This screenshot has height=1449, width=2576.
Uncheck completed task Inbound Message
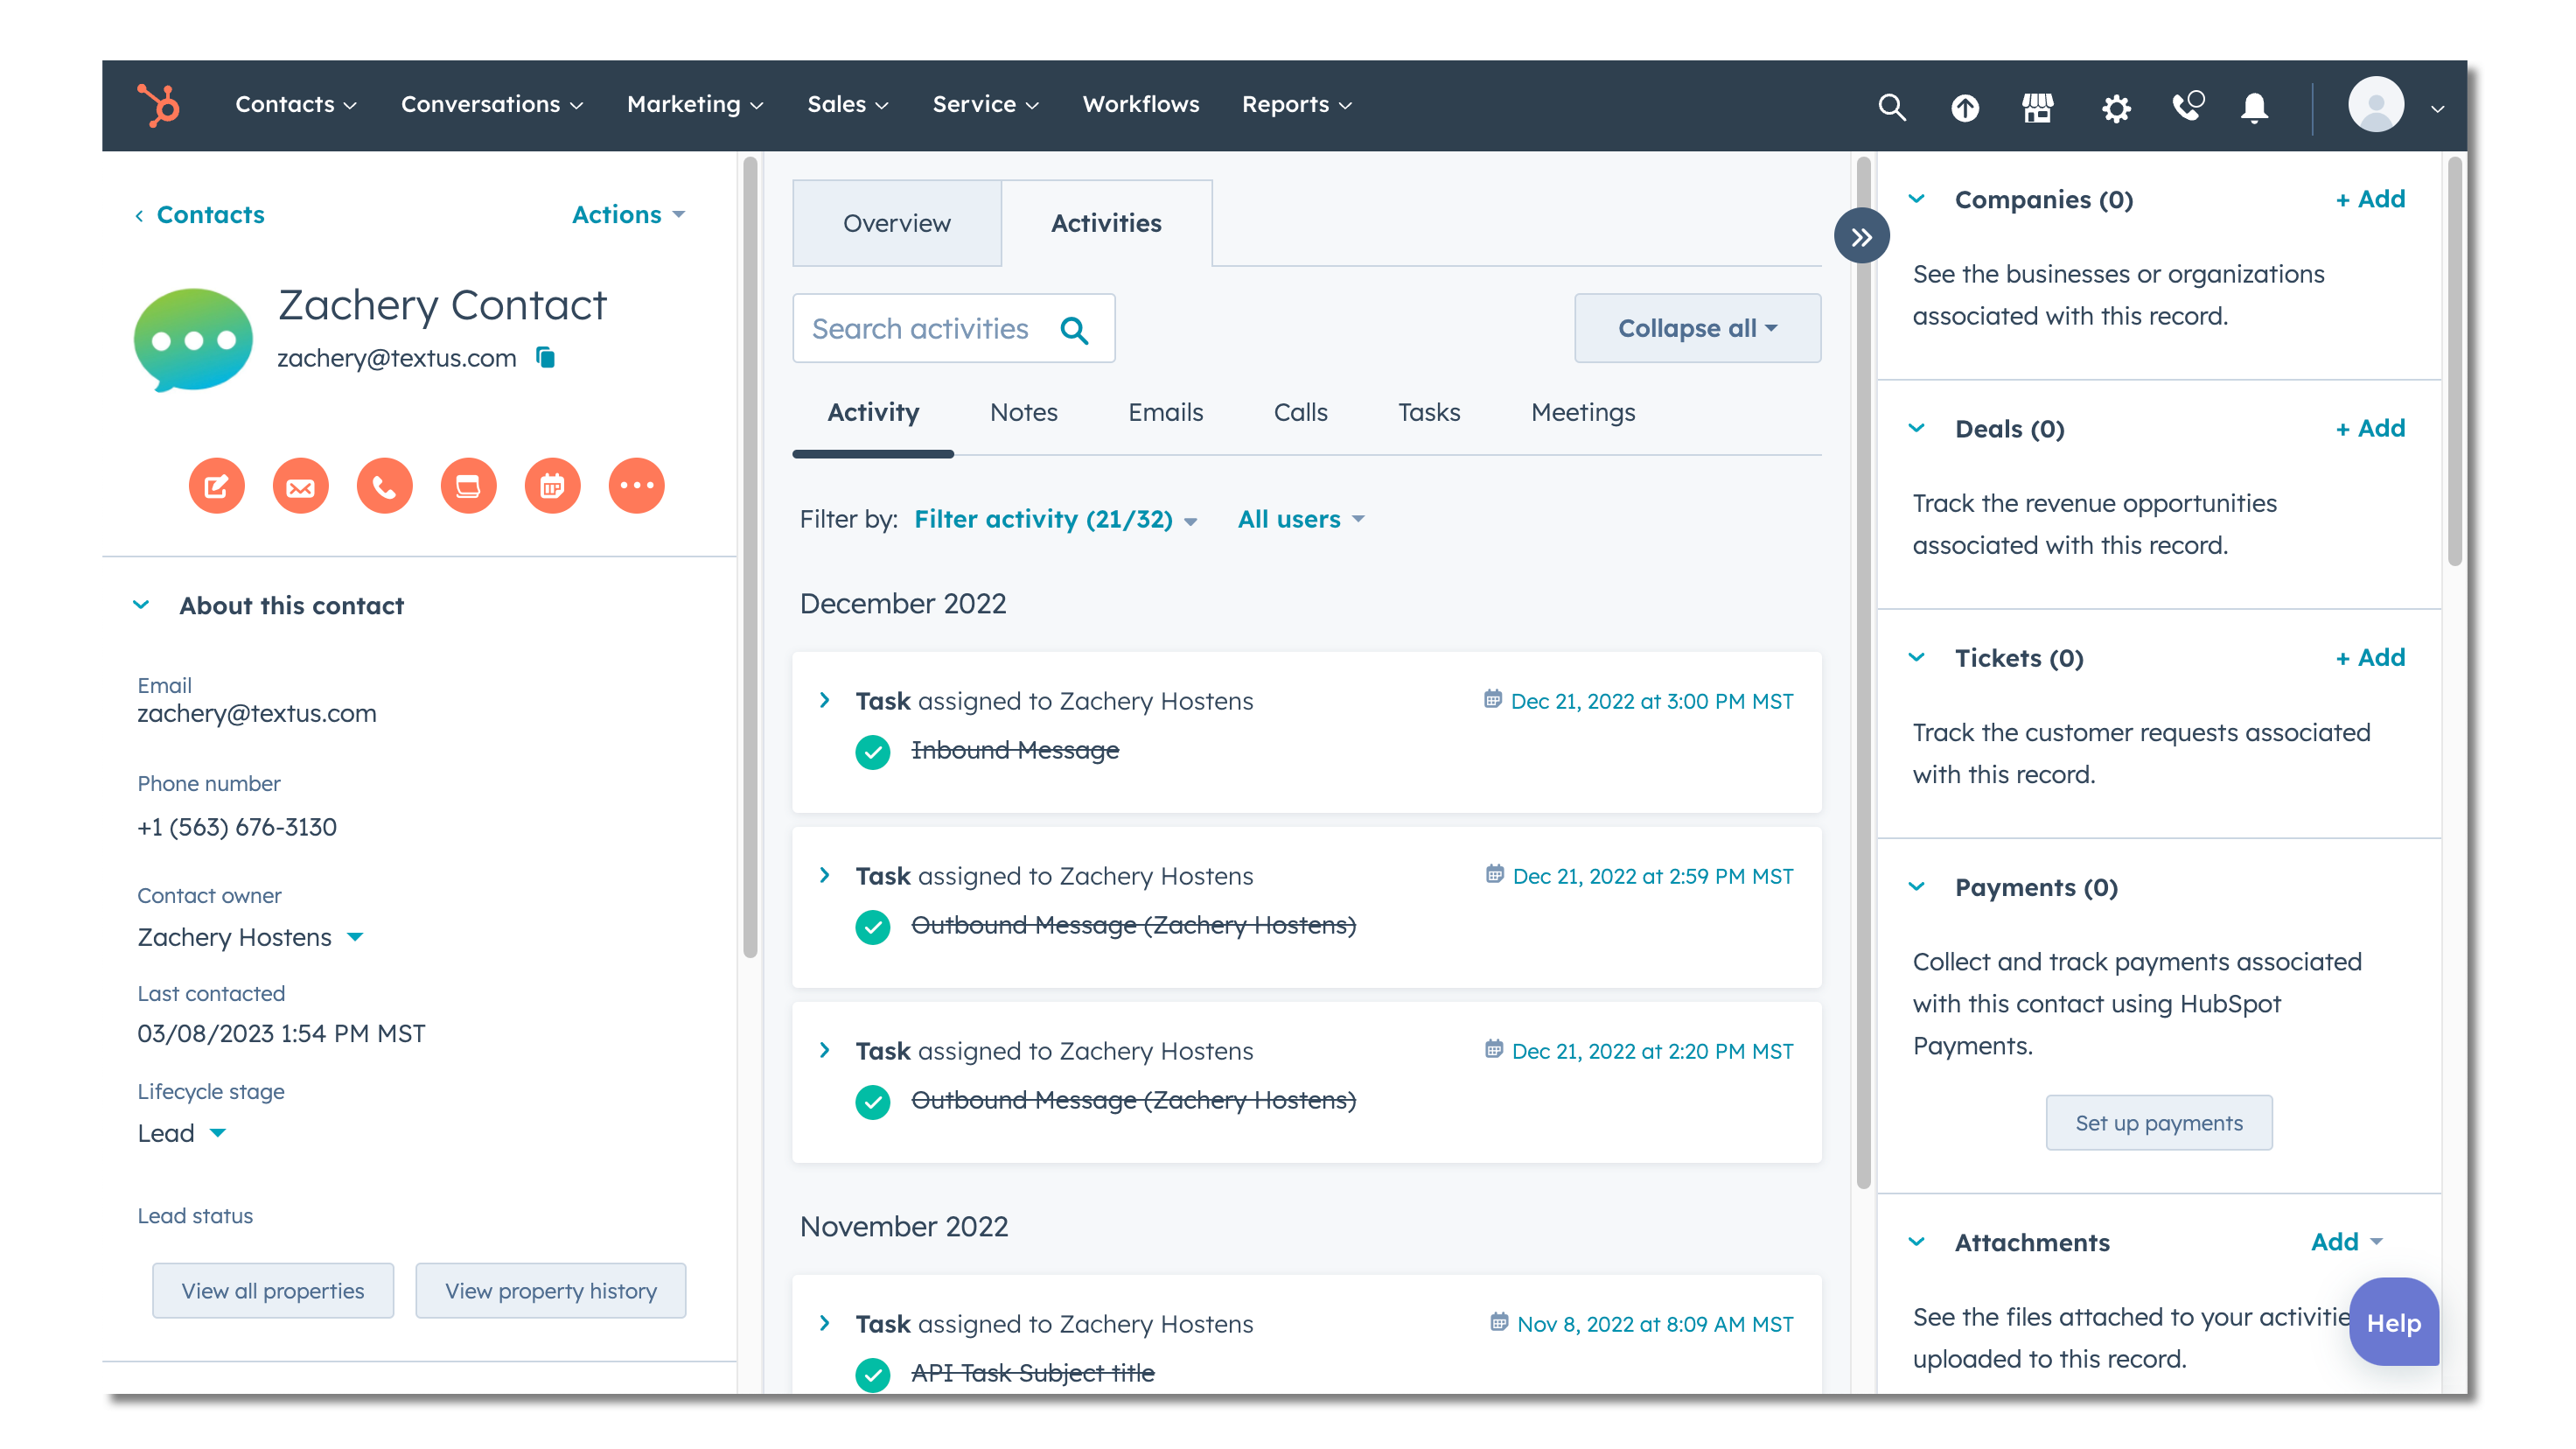pyautogui.click(x=873, y=752)
